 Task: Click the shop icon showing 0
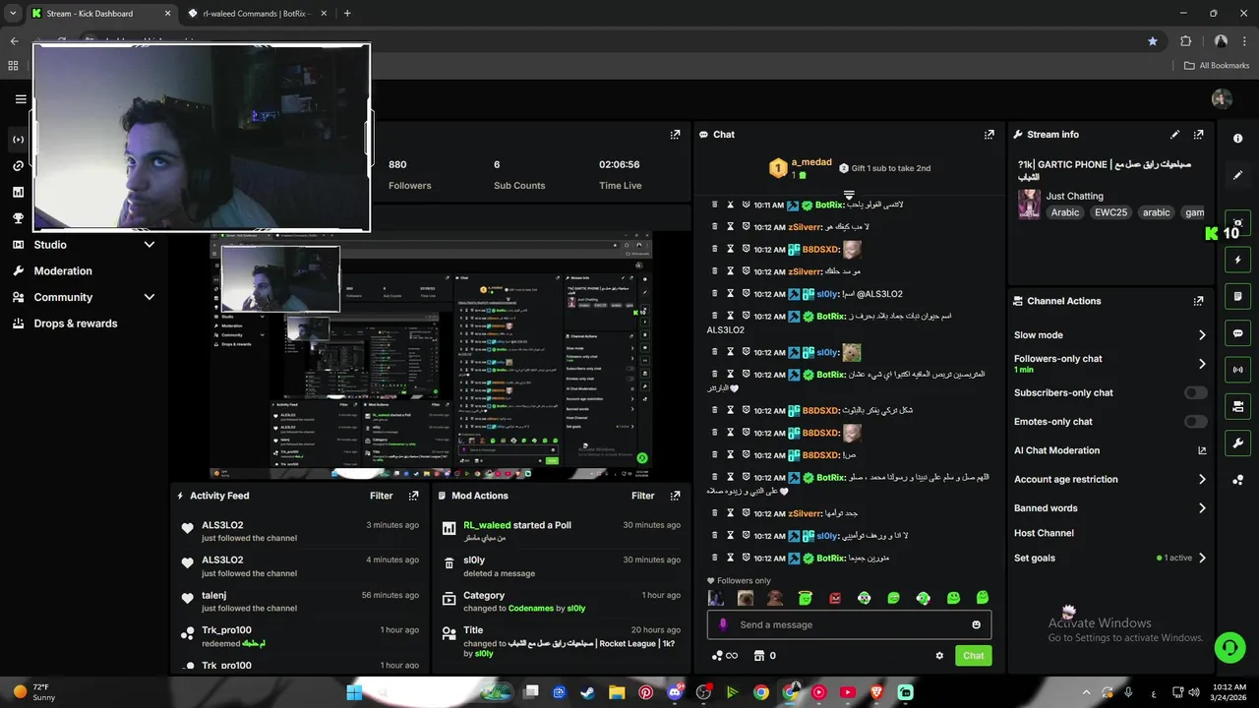coord(764,656)
